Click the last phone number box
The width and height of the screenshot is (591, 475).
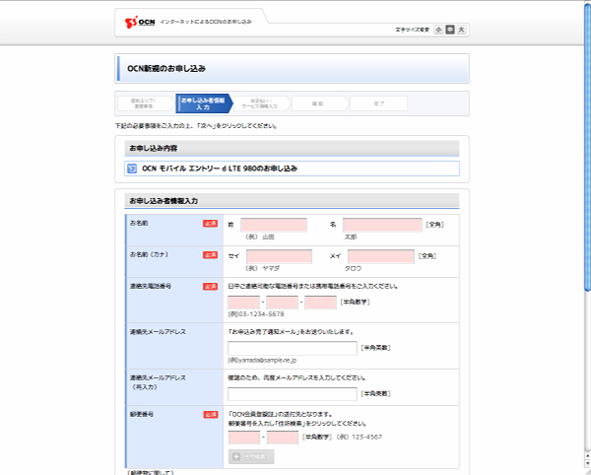(x=321, y=303)
